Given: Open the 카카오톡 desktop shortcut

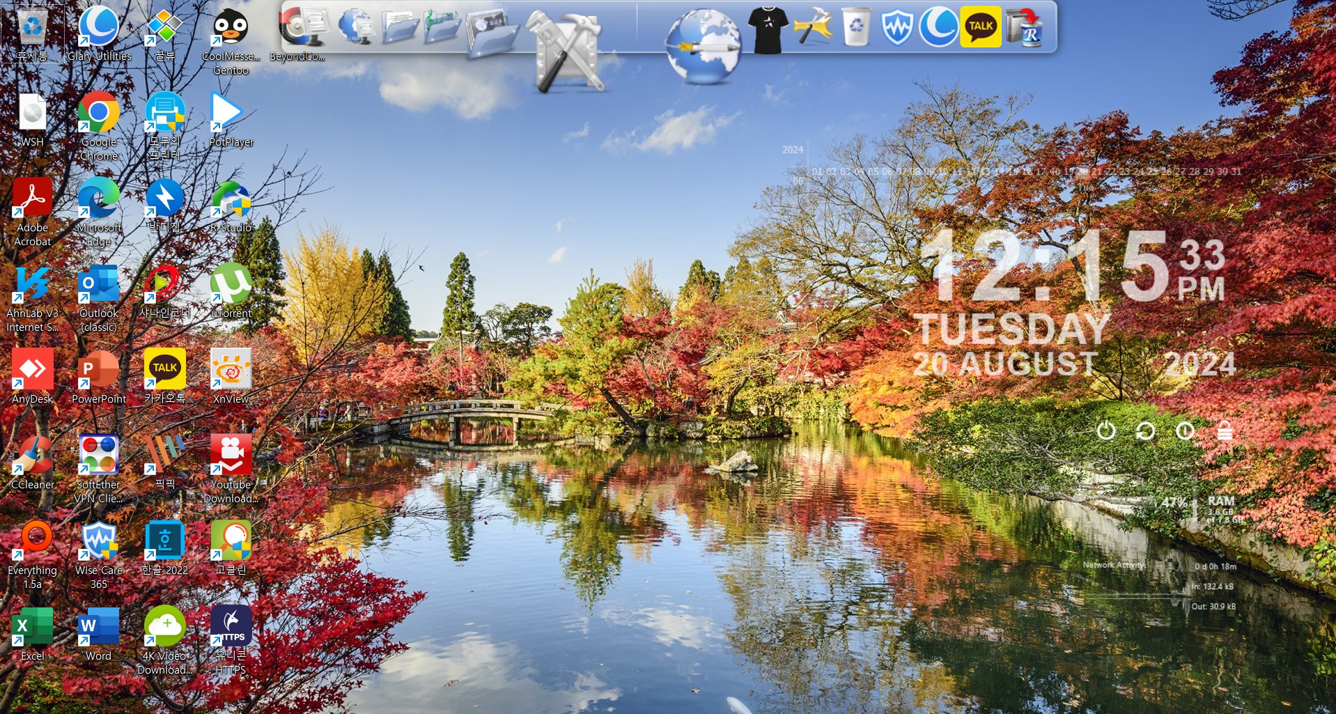Looking at the screenshot, I should [164, 375].
